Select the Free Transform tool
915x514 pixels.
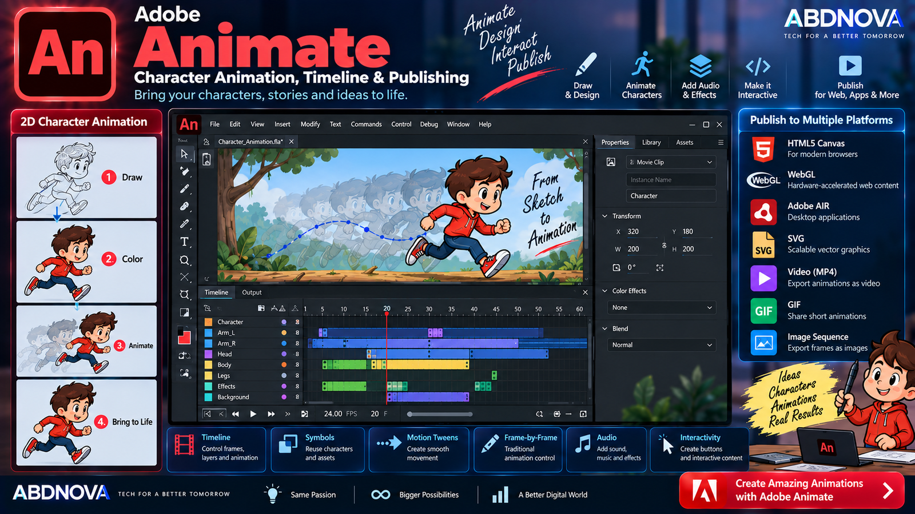pos(184,295)
